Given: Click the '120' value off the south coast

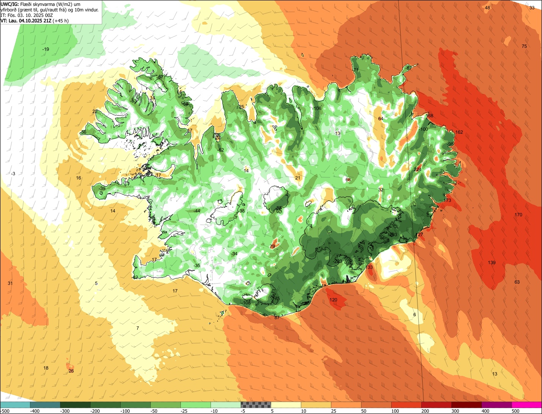Looking at the screenshot, I should click(x=334, y=300).
